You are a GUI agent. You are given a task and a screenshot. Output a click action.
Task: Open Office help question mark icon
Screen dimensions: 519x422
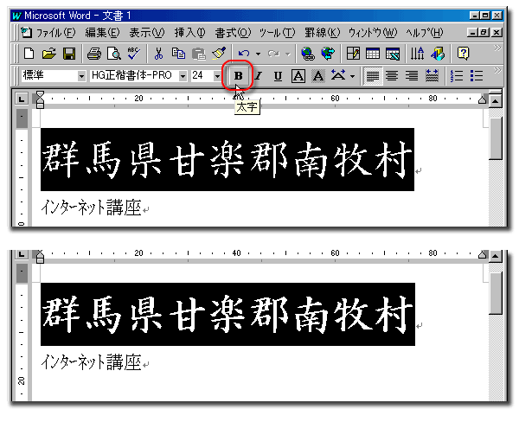coord(463,53)
